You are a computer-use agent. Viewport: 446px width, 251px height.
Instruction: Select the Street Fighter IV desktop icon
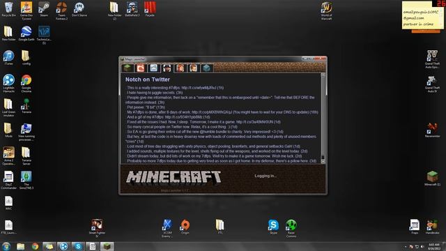[97, 228]
